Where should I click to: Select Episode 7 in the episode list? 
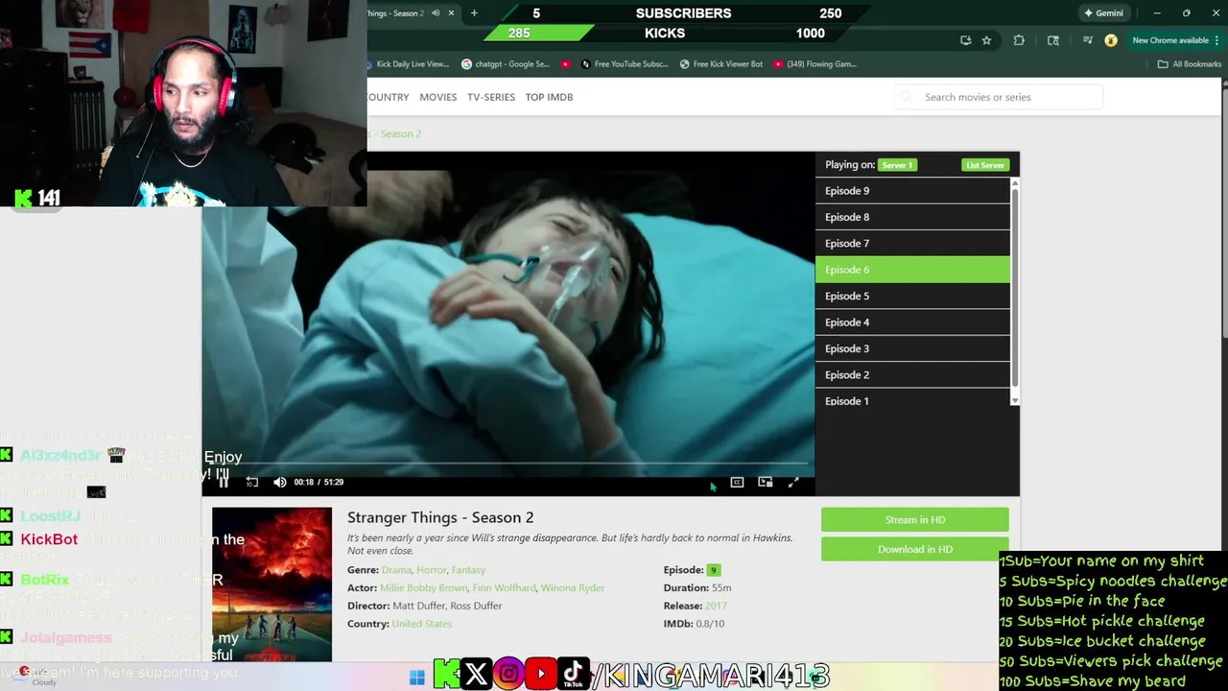(x=912, y=244)
